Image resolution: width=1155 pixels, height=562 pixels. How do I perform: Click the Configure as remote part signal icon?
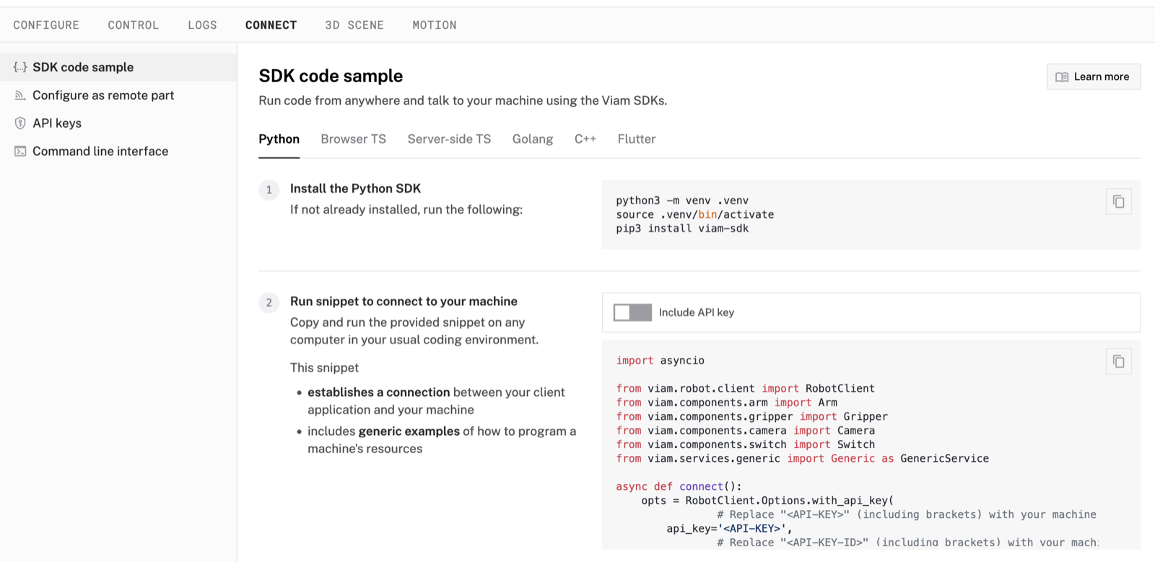pos(20,95)
